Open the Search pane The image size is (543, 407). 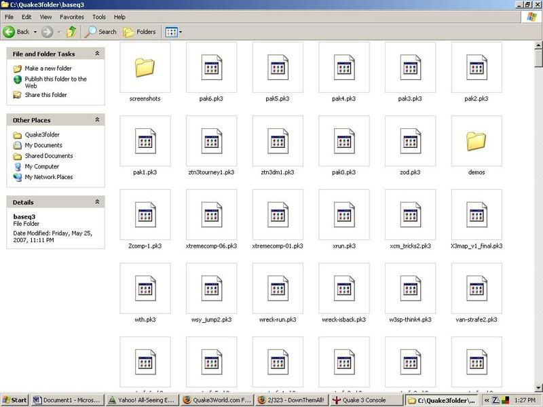pyautogui.click(x=100, y=32)
